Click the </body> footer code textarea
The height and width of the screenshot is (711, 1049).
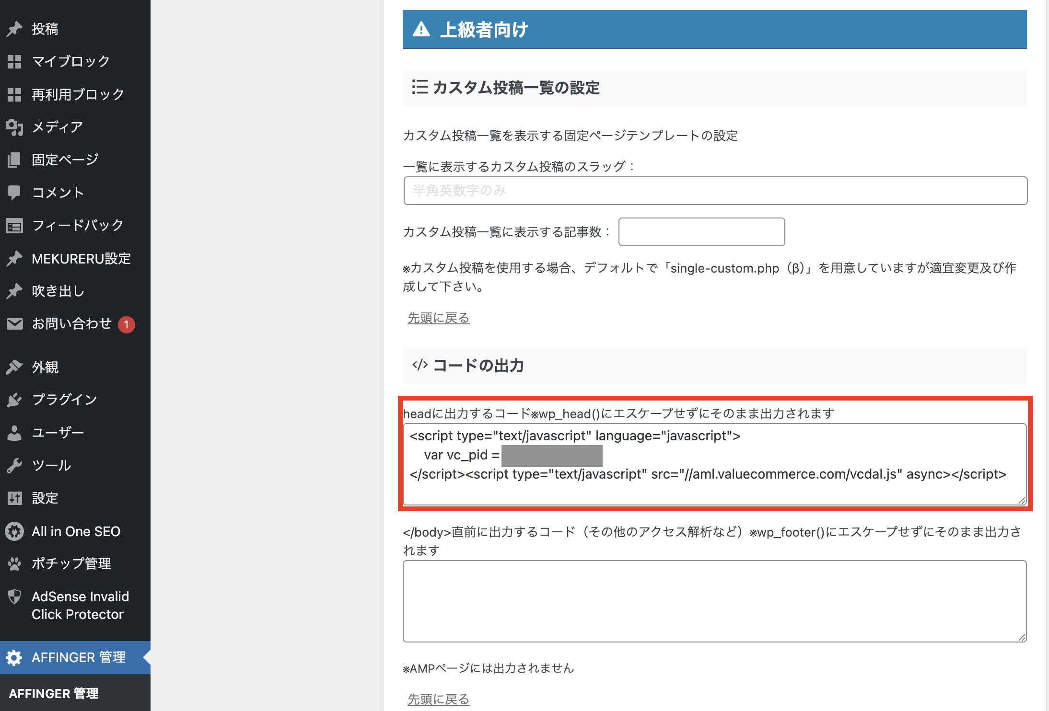(x=714, y=601)
